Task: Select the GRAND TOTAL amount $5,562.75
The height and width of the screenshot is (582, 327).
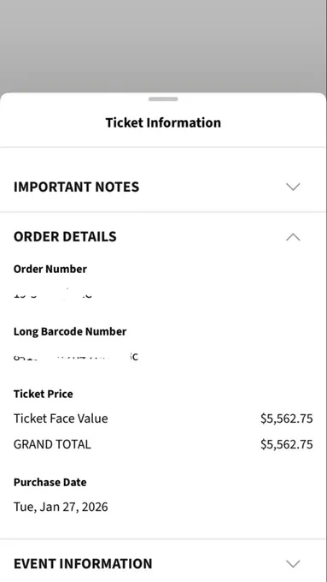Action: point(287,444)
